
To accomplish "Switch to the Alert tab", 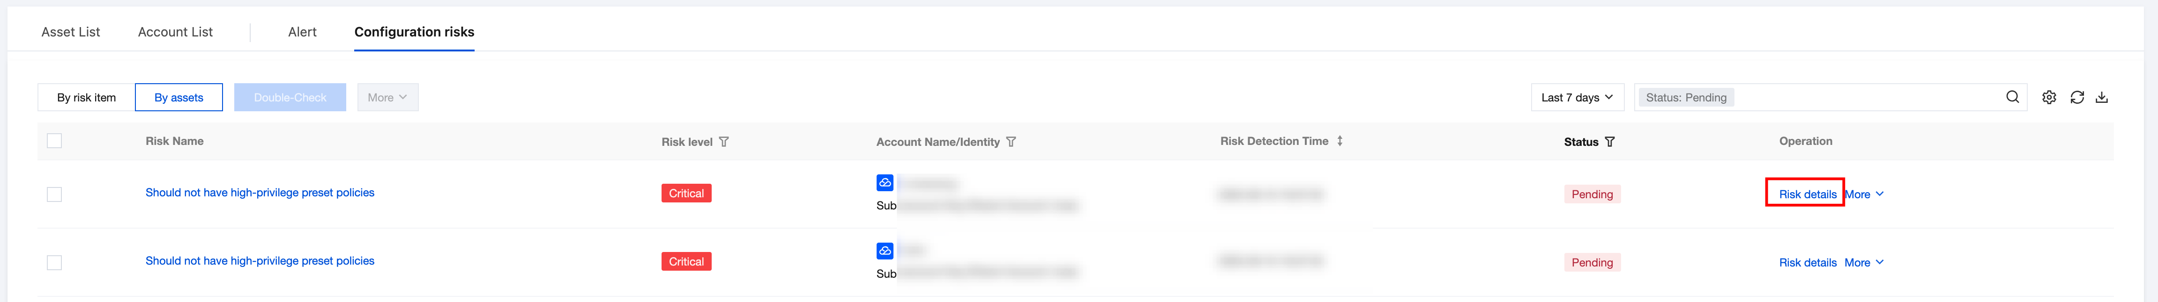I will [x=302, y=32].
